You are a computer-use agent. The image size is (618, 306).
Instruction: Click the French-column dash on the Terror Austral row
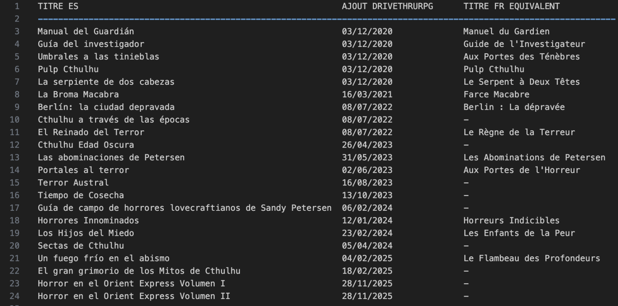coord(466,183)
